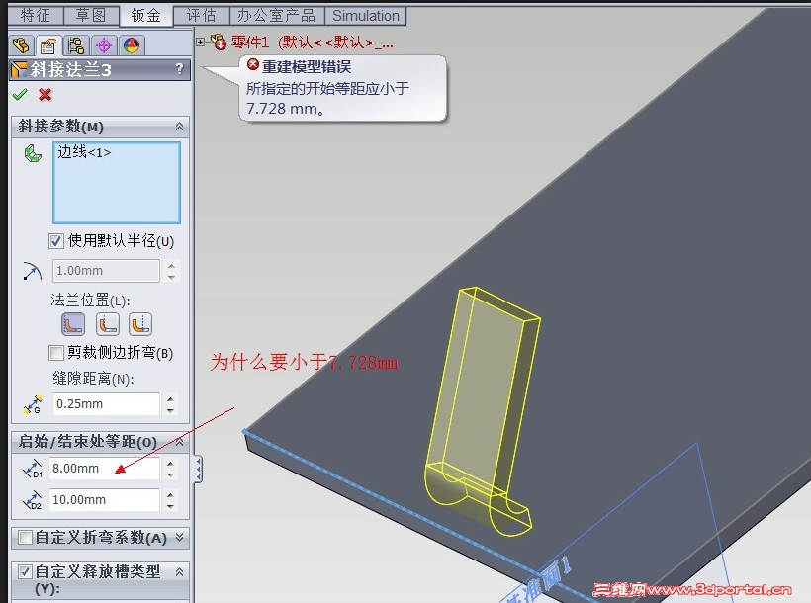Open the PropertyManager tab icon
This screenshot has width=811, height=603.
click(47, 44)
